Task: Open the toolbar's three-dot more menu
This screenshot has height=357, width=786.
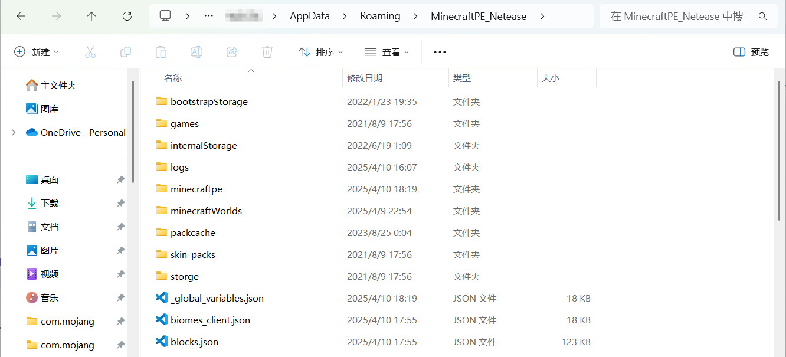Action: pyautogui.click(x=440, y=52)
